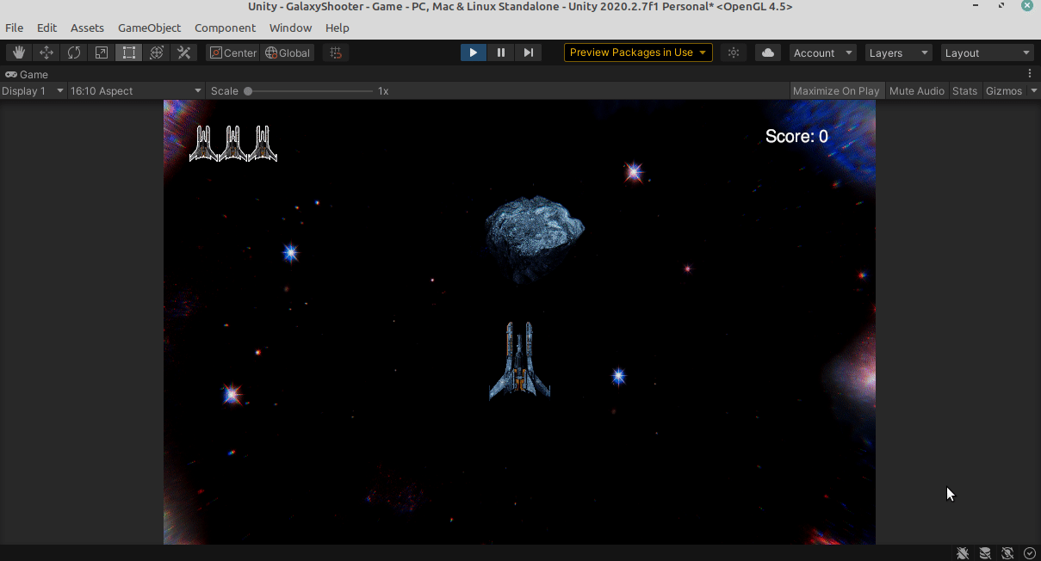Open the Assets menu
1041x561 pixels.
coord(87,28)
